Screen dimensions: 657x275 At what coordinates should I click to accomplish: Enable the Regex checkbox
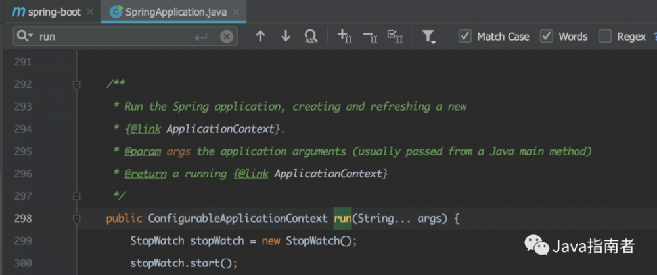(604, 36)
